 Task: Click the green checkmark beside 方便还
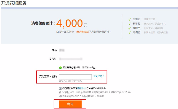[x=130, y=32]
